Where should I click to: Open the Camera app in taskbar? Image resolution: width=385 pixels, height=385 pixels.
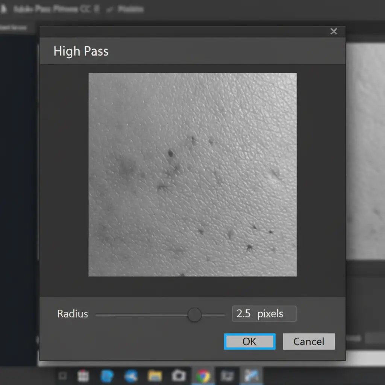tap(178, 376)
